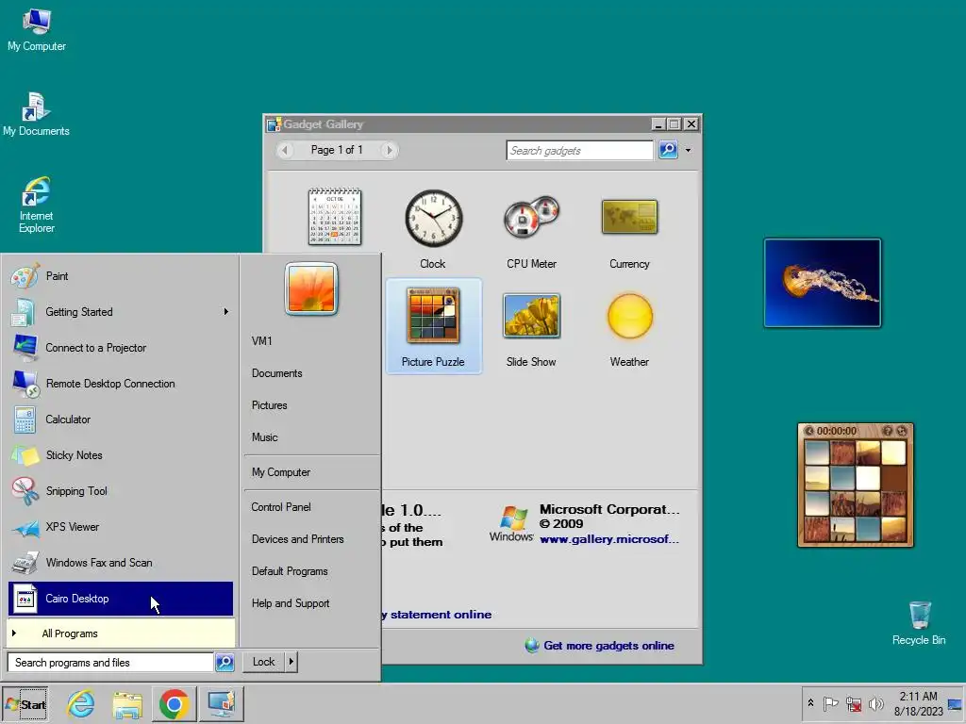
Task: Select the My Computer desktop icon
Action: tap(37, 31)
